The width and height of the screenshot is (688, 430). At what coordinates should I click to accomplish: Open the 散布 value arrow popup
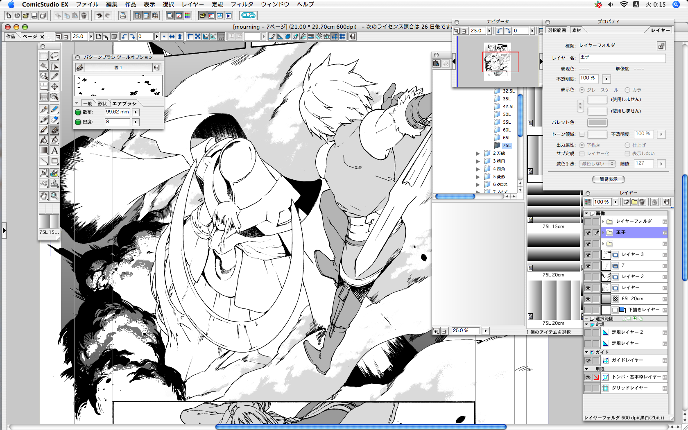point(136,112)
